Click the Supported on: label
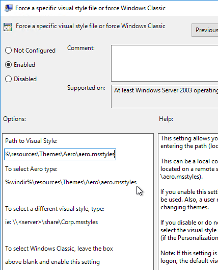Screen dimensions: 218x270 [86, 88]
